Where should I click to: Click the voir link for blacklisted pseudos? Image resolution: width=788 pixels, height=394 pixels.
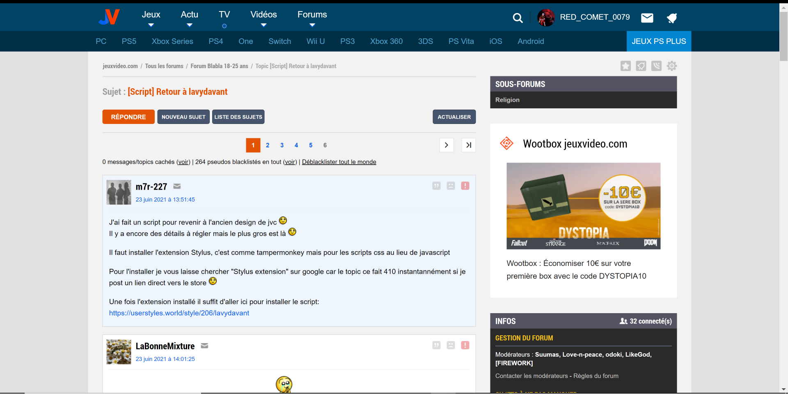coord(290,162)
